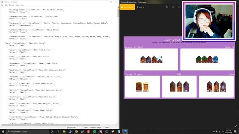Click the "JunimoHut" AllowValues line

coord(35,77)
